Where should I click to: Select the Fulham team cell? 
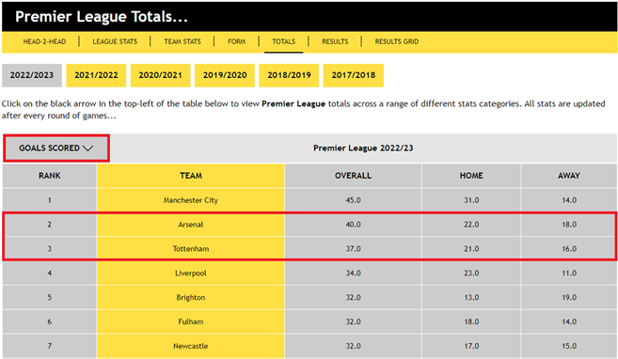point(191,322)
